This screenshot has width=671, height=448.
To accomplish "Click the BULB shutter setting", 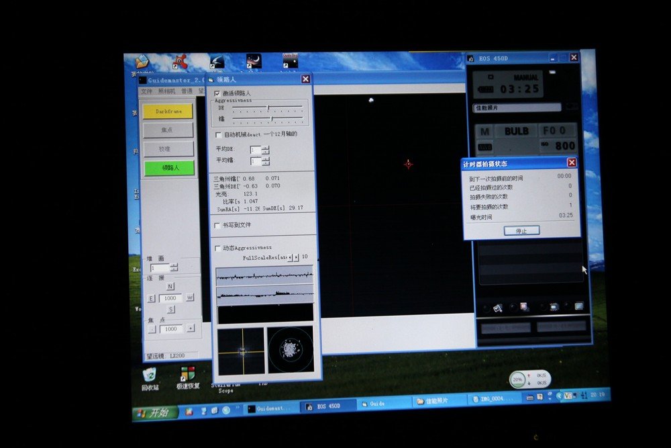I will pos(517,131).
